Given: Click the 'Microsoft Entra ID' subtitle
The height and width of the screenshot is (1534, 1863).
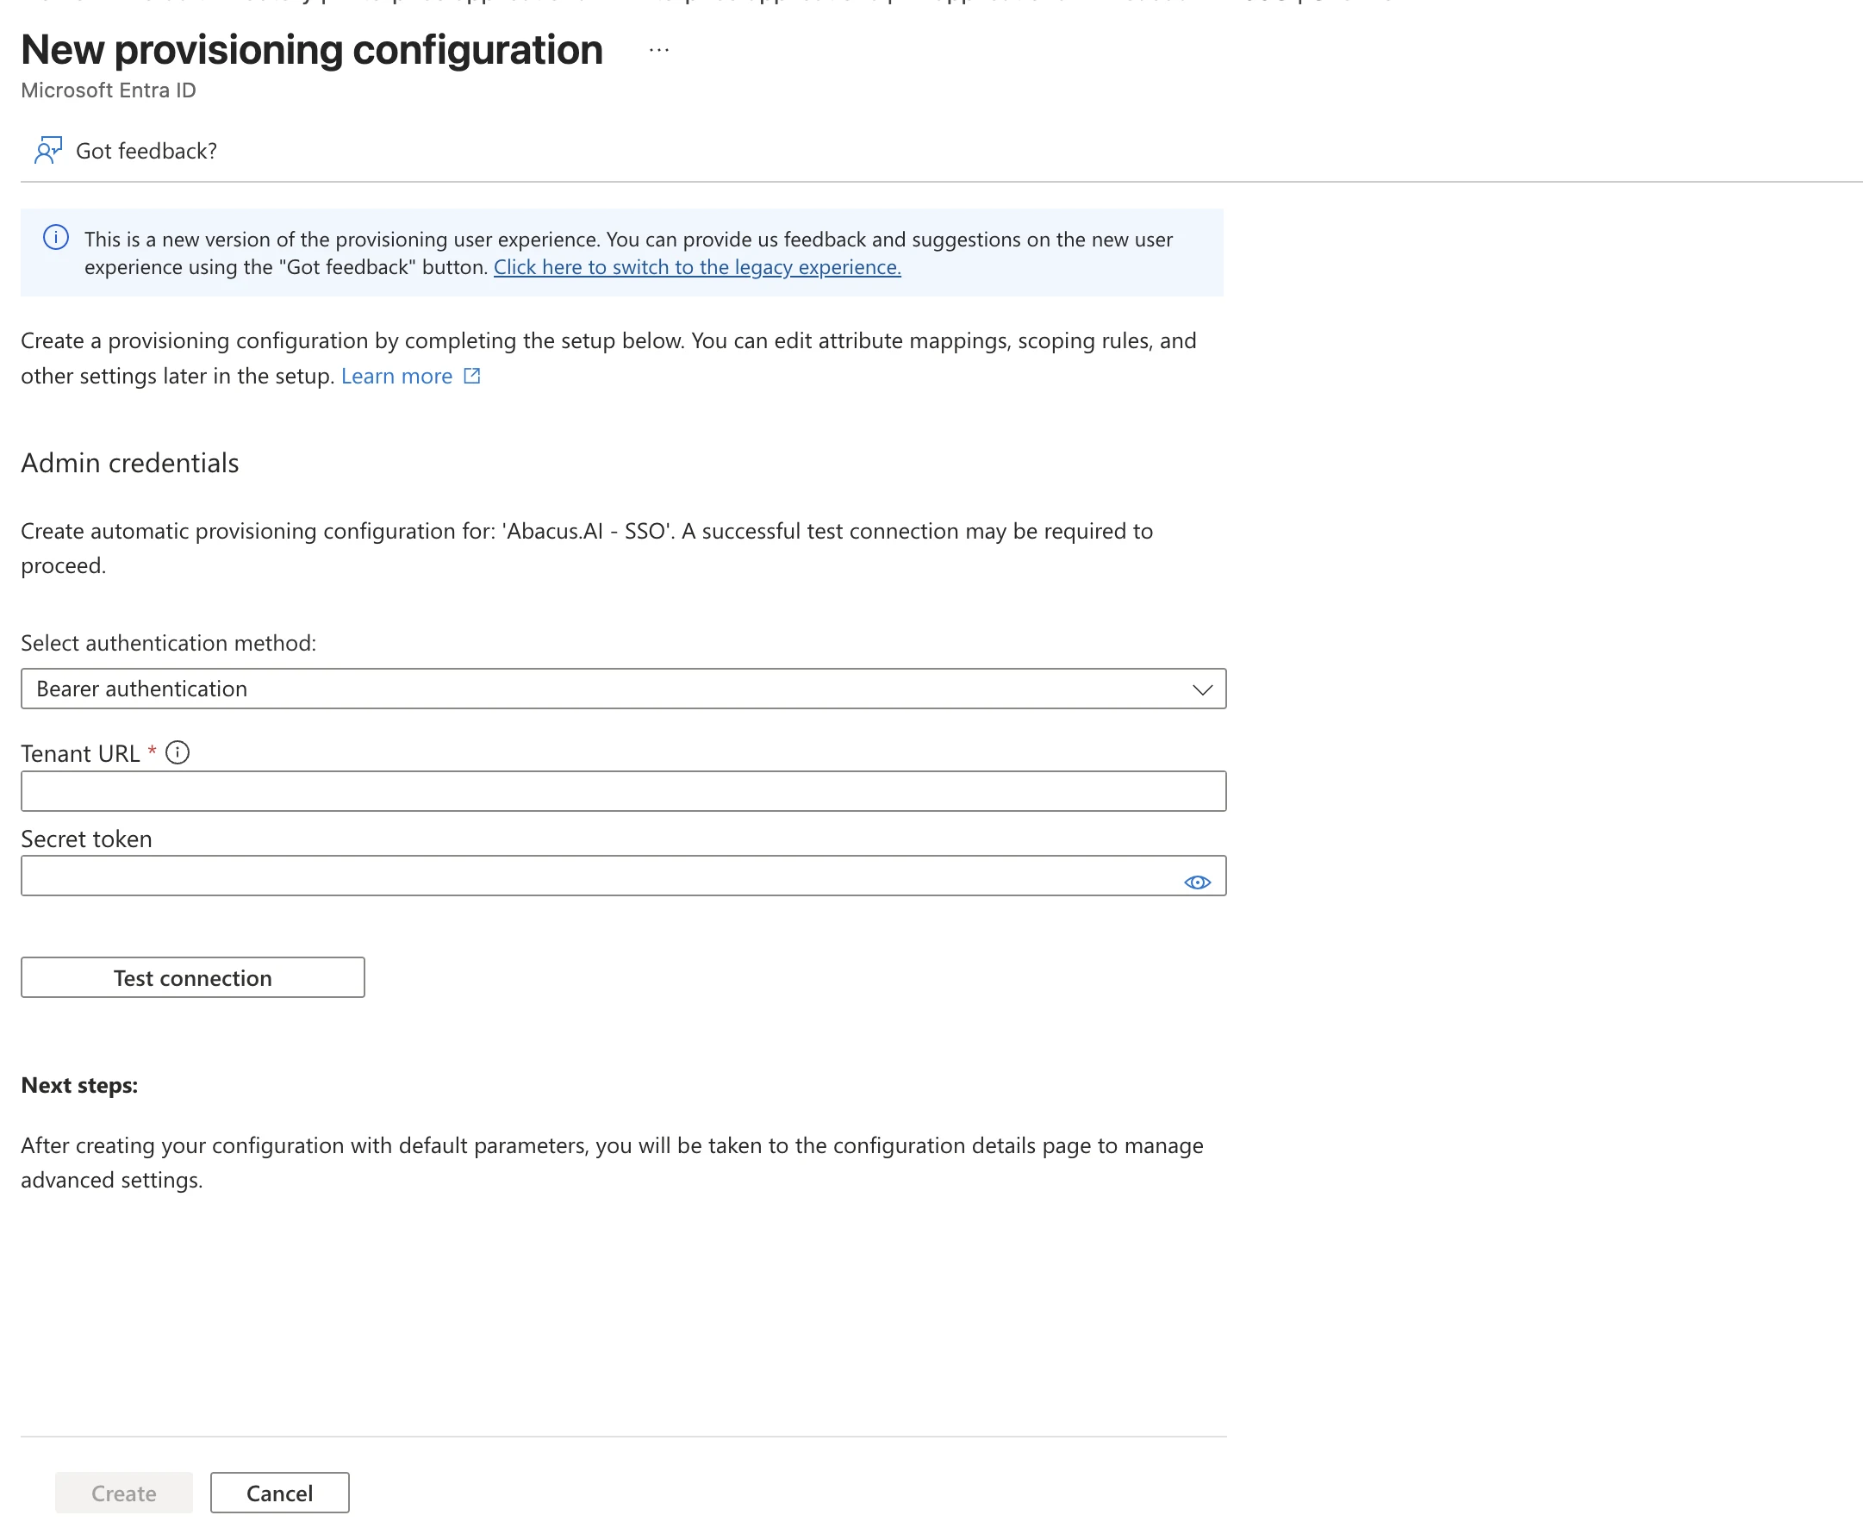Looking at the screenshot, I should [109, 90].
